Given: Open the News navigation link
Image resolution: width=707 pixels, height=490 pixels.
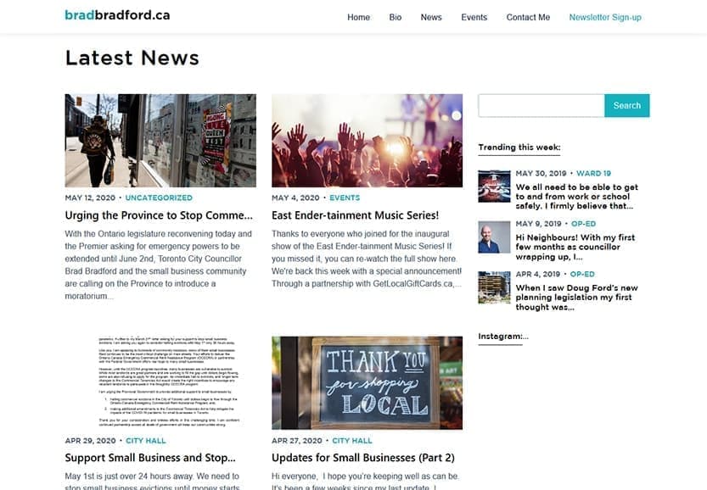Looking at the screenshot, I should point(431,17).
